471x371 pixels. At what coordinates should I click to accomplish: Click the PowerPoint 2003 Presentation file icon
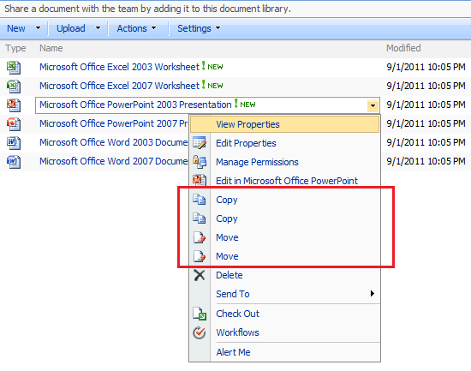(x=14, y=105)
